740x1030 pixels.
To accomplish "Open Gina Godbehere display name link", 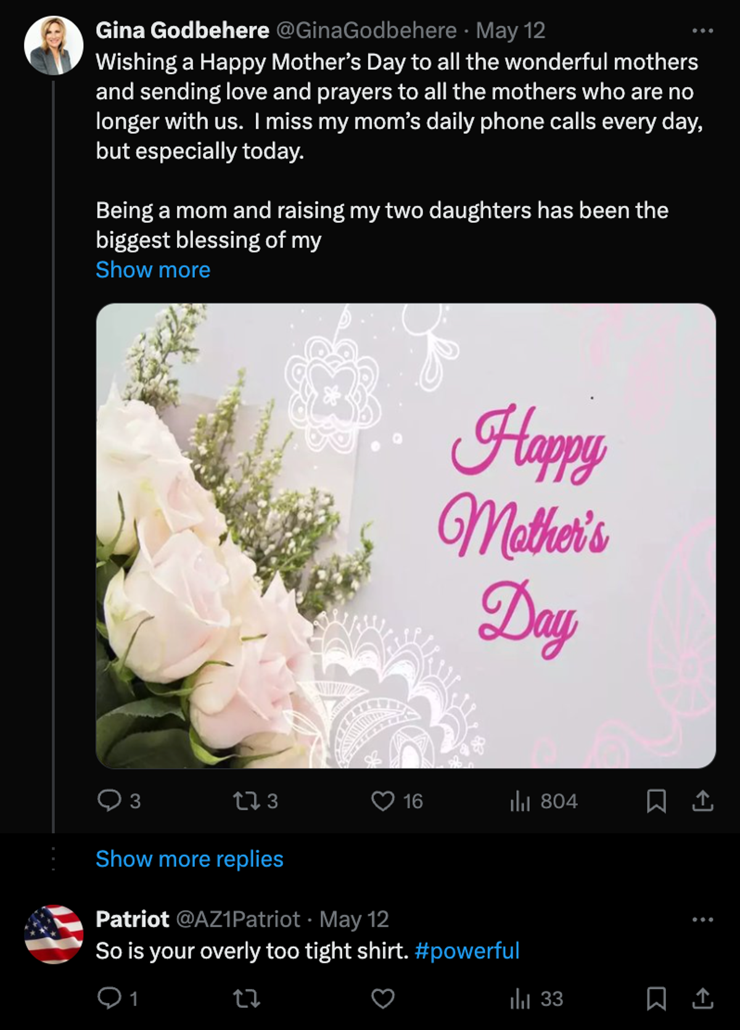I will pos(182,30).
